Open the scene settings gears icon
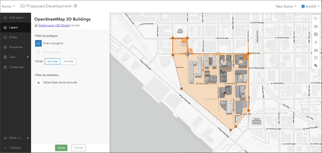This screenshot has height=153, width=322. tap(316, 65)
